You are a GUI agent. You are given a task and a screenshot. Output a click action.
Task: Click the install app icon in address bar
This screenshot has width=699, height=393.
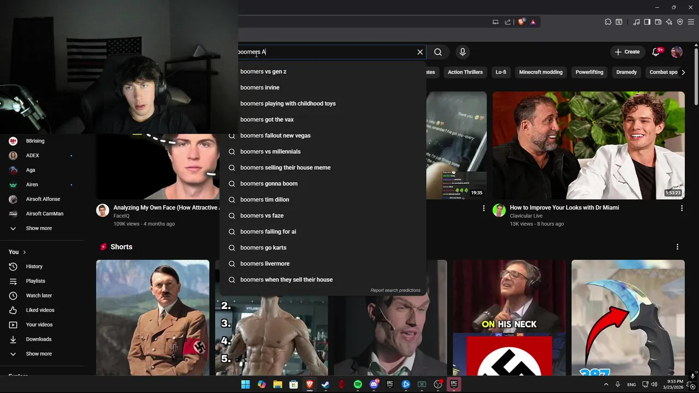(495, 22)
